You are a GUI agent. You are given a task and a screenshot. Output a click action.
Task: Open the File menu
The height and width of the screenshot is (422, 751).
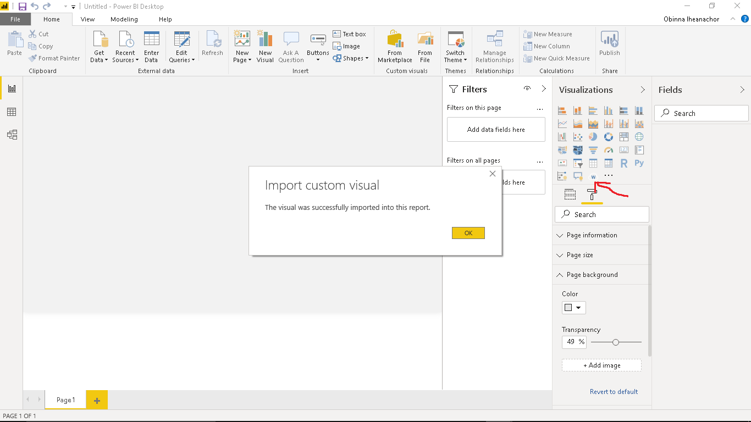tap(15, 19)
